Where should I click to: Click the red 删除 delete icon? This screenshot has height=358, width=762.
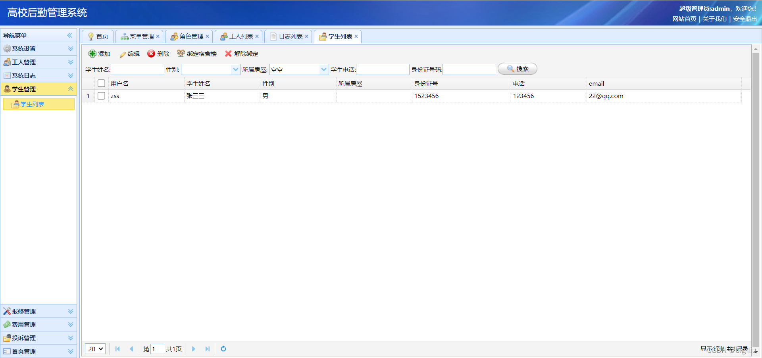[x=151, y=54]
